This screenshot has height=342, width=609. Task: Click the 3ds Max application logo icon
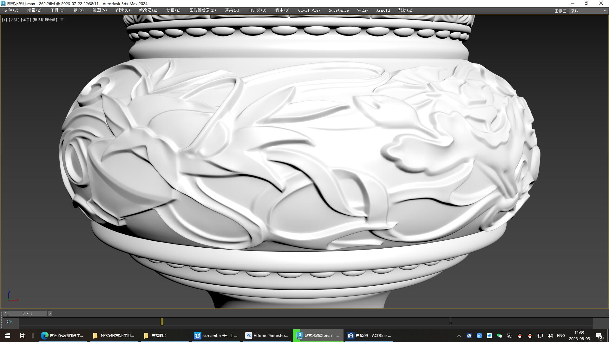point(3,3)
